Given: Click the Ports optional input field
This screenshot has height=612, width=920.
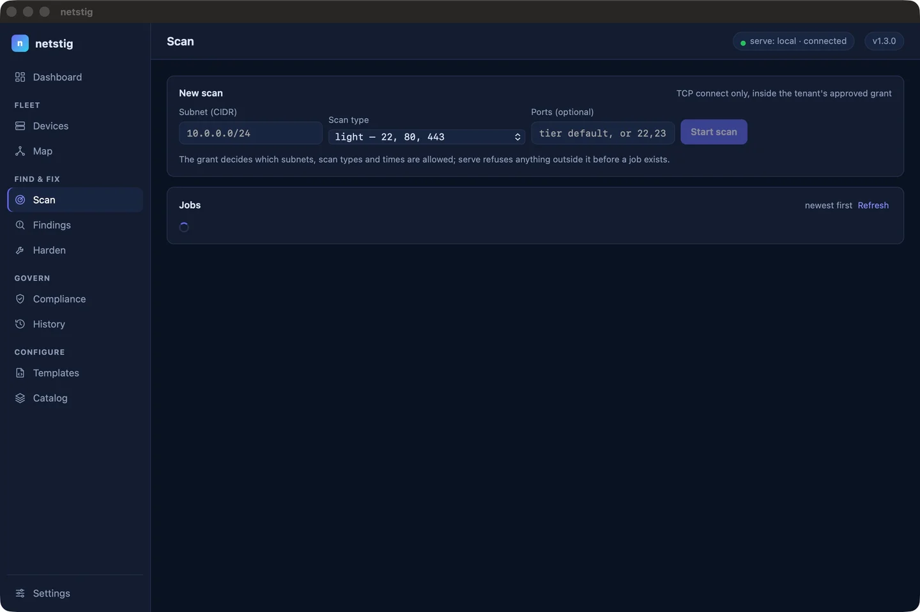Looking at the screenshot, I should coord(602,133).
